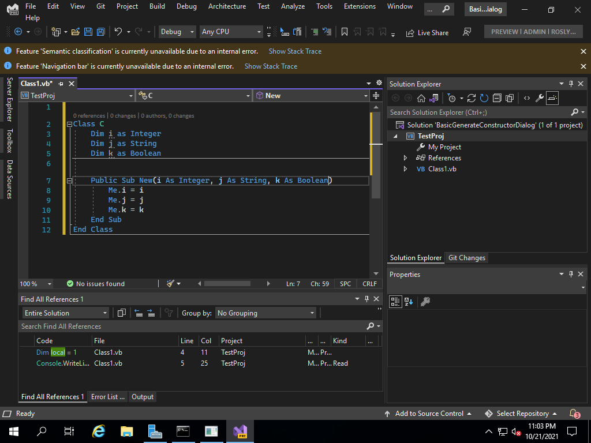Image resolution: width=591 pixels, height=443 pixels.
Task: Open the notifications bell in status bar
Action: point(574,413)
